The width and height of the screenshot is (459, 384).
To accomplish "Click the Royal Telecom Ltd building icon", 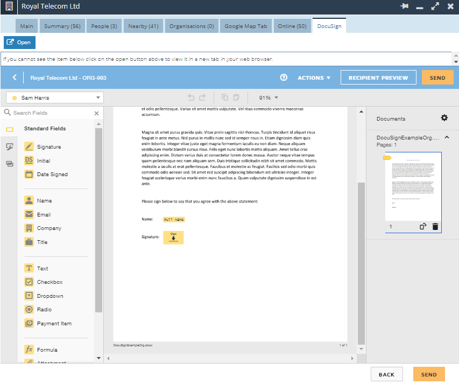I will (9, 6).
